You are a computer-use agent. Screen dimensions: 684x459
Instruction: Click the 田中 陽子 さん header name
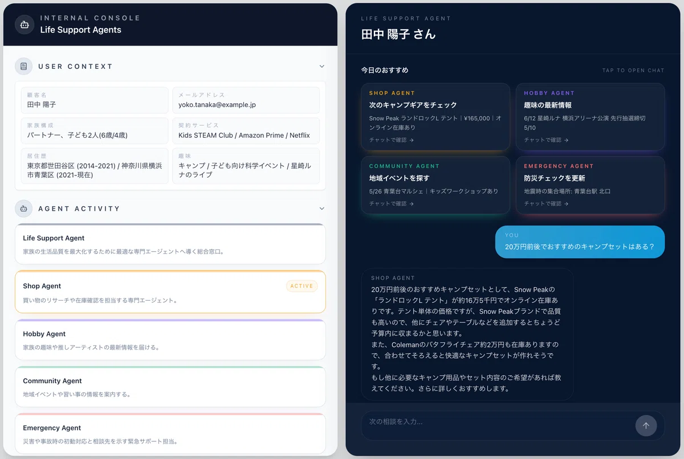398,34
